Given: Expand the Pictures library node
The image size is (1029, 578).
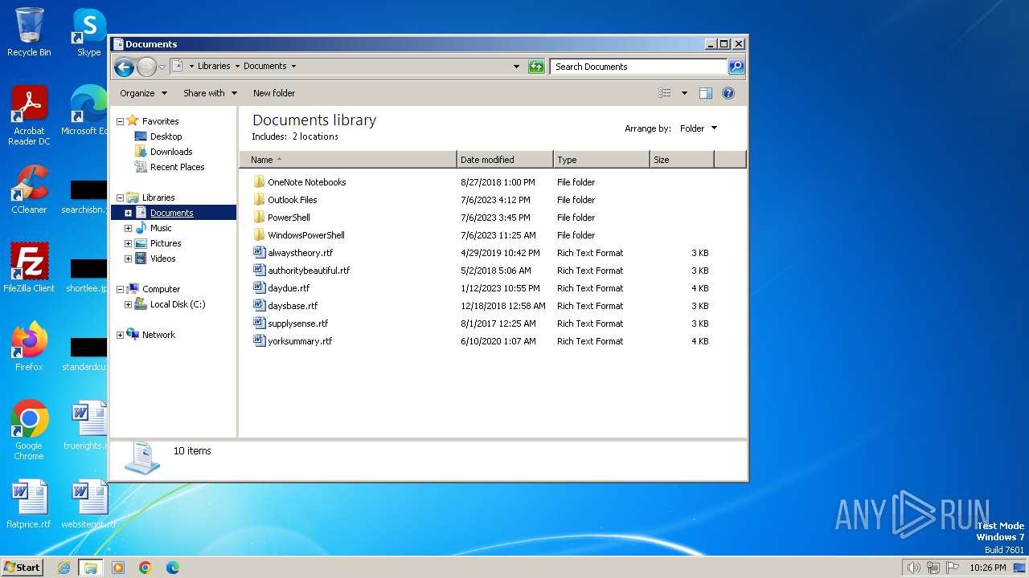Looking at the screenshot, I should 128,243.
